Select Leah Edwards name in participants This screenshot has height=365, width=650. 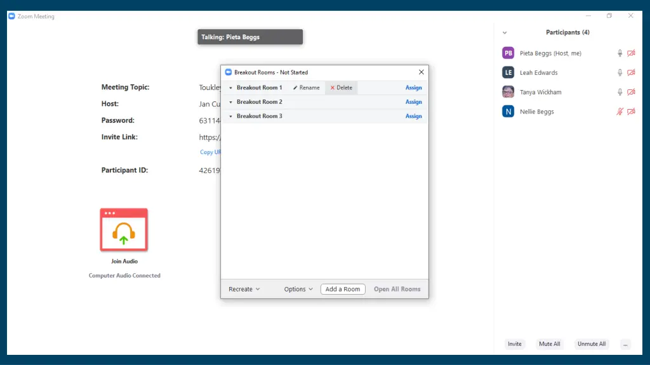(538, 72)
